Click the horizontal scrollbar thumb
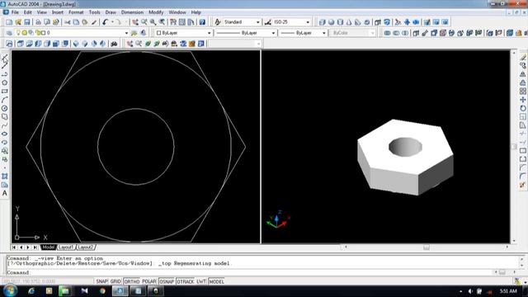The width and height of the screenshot is (528, 297). [x=427, y=247]
